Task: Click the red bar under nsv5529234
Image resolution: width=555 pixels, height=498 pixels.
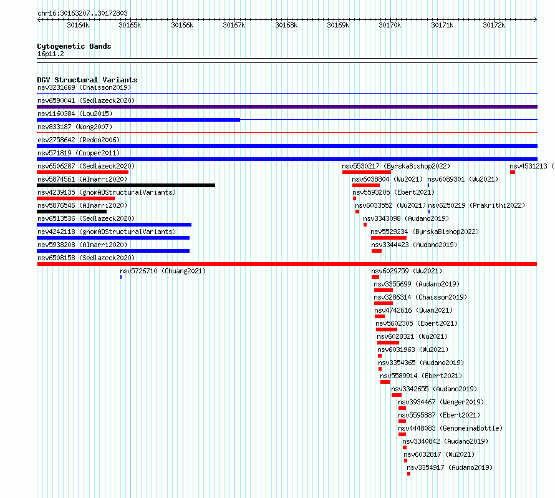Action: pos(388,238)
